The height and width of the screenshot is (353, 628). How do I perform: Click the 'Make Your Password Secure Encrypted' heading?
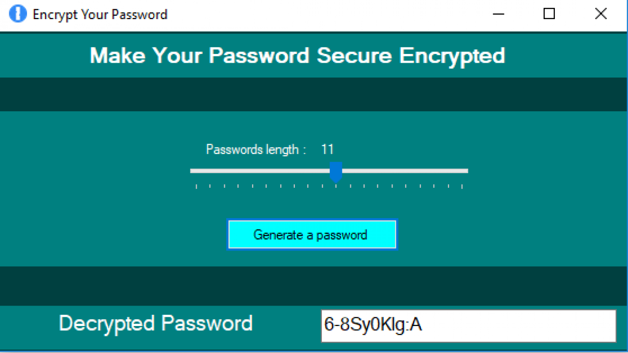(297, 55)
